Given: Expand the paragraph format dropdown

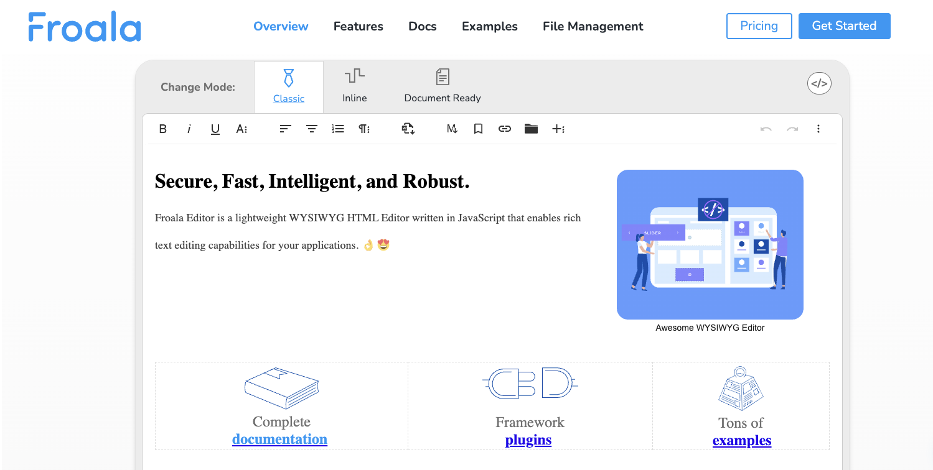Looking at the screenshot, I should 364,129.
